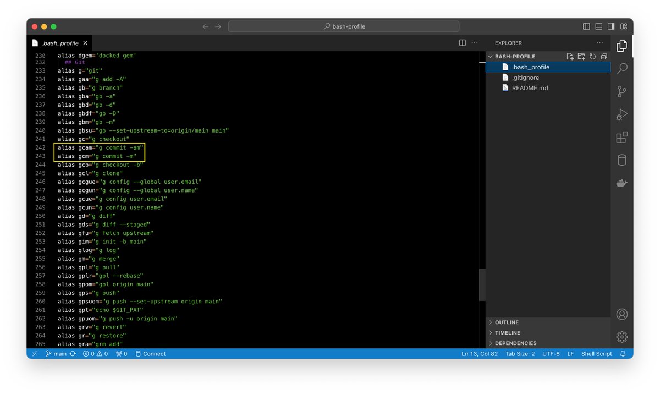Screen dimensions: 660x394
Task: Open the .gitignore file
Action: click(x=548, y=78)
